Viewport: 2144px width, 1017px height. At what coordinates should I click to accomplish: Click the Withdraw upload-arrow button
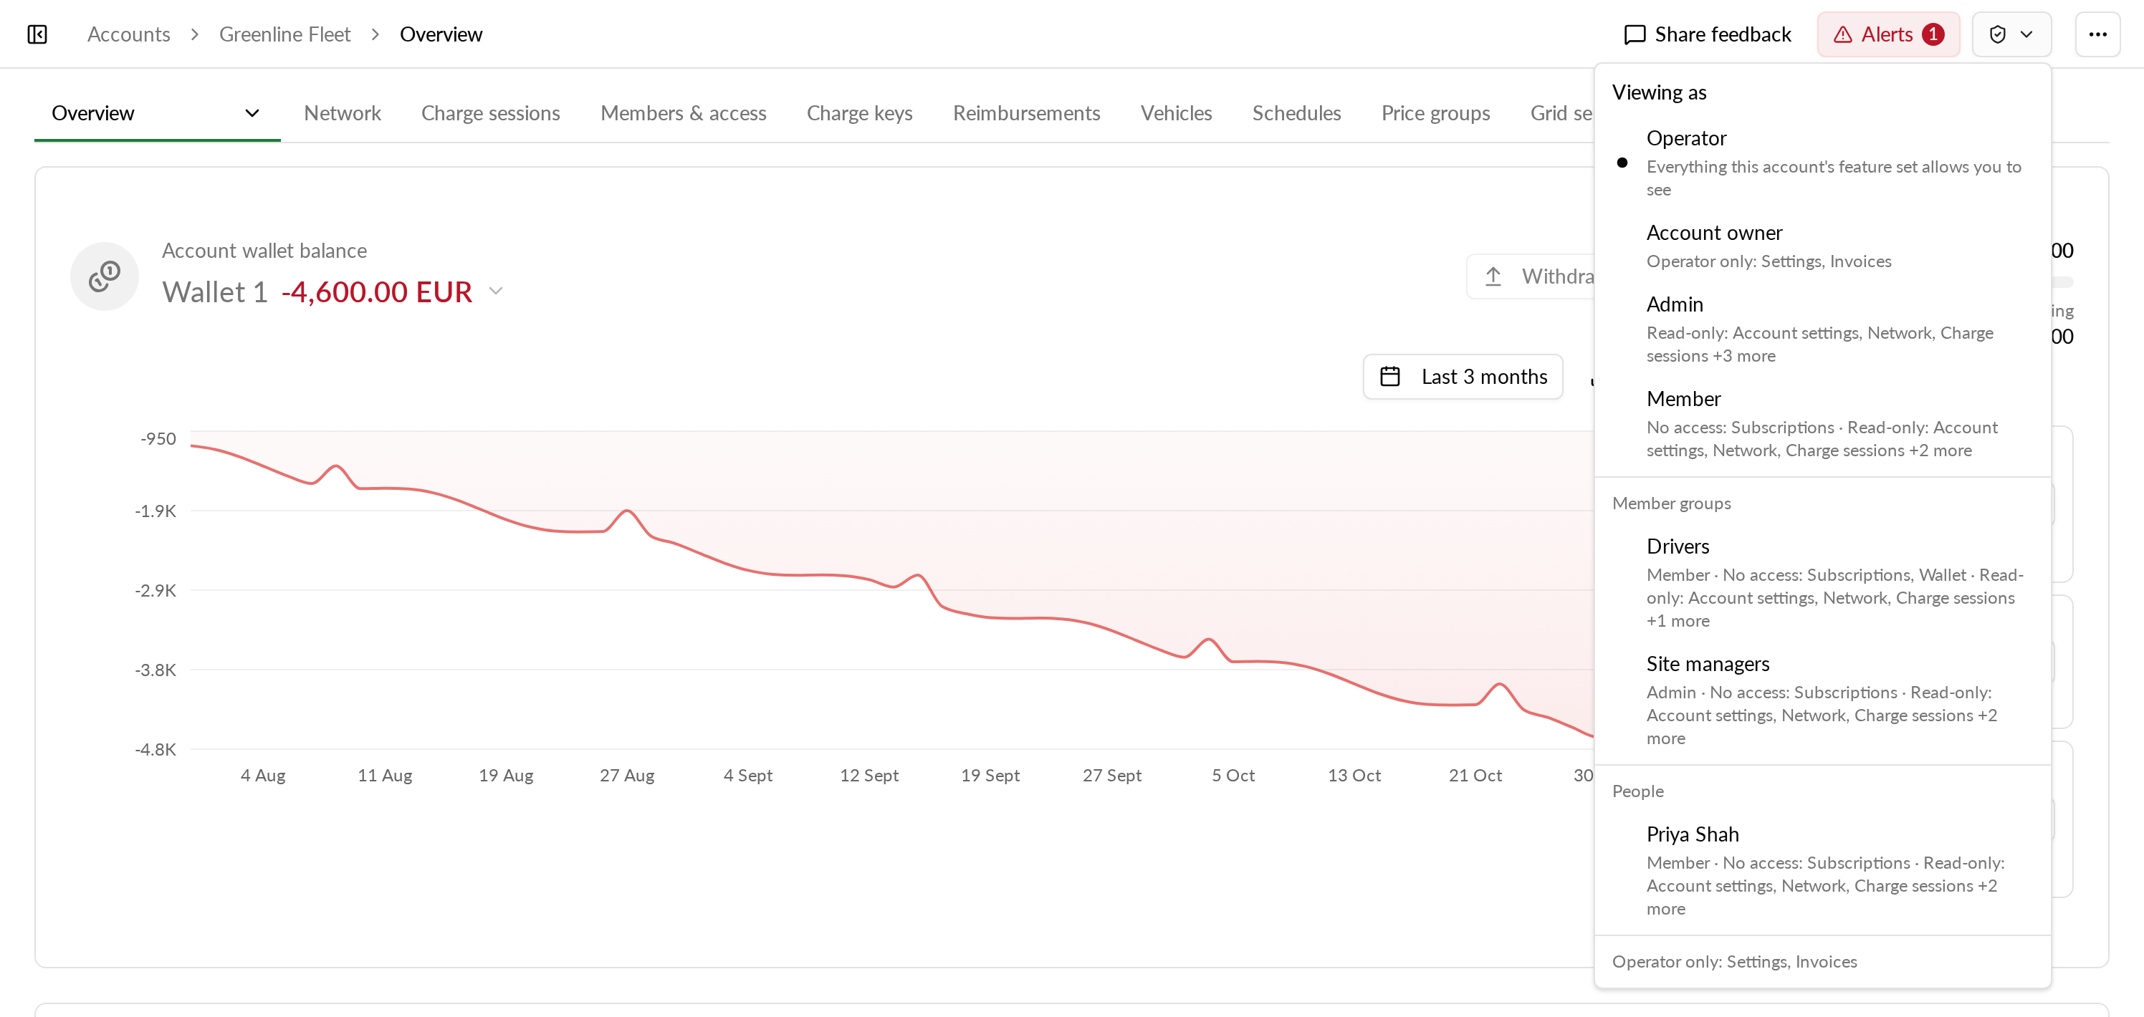click(1531, 276)
